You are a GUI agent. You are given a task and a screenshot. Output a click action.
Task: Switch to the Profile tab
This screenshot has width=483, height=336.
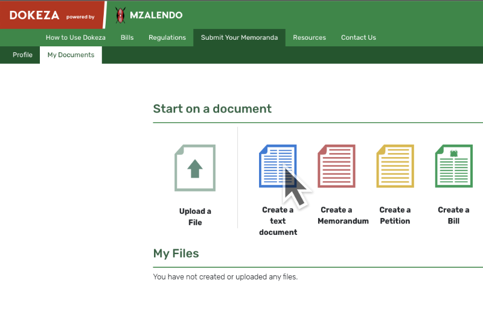pyautogui.click(x=22, y=55)
